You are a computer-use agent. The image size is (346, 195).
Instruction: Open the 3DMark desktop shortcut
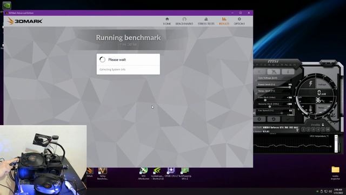(90, 172)
